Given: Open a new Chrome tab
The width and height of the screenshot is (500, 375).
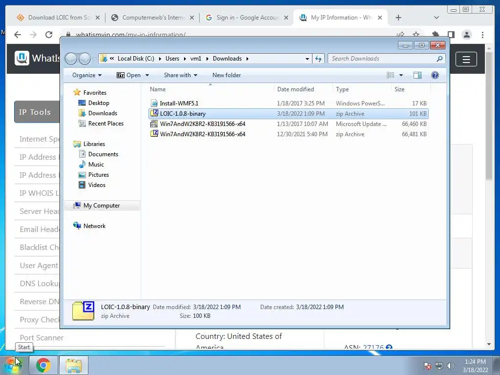Looking at the screenshot, I should click(x=398, y=18).
